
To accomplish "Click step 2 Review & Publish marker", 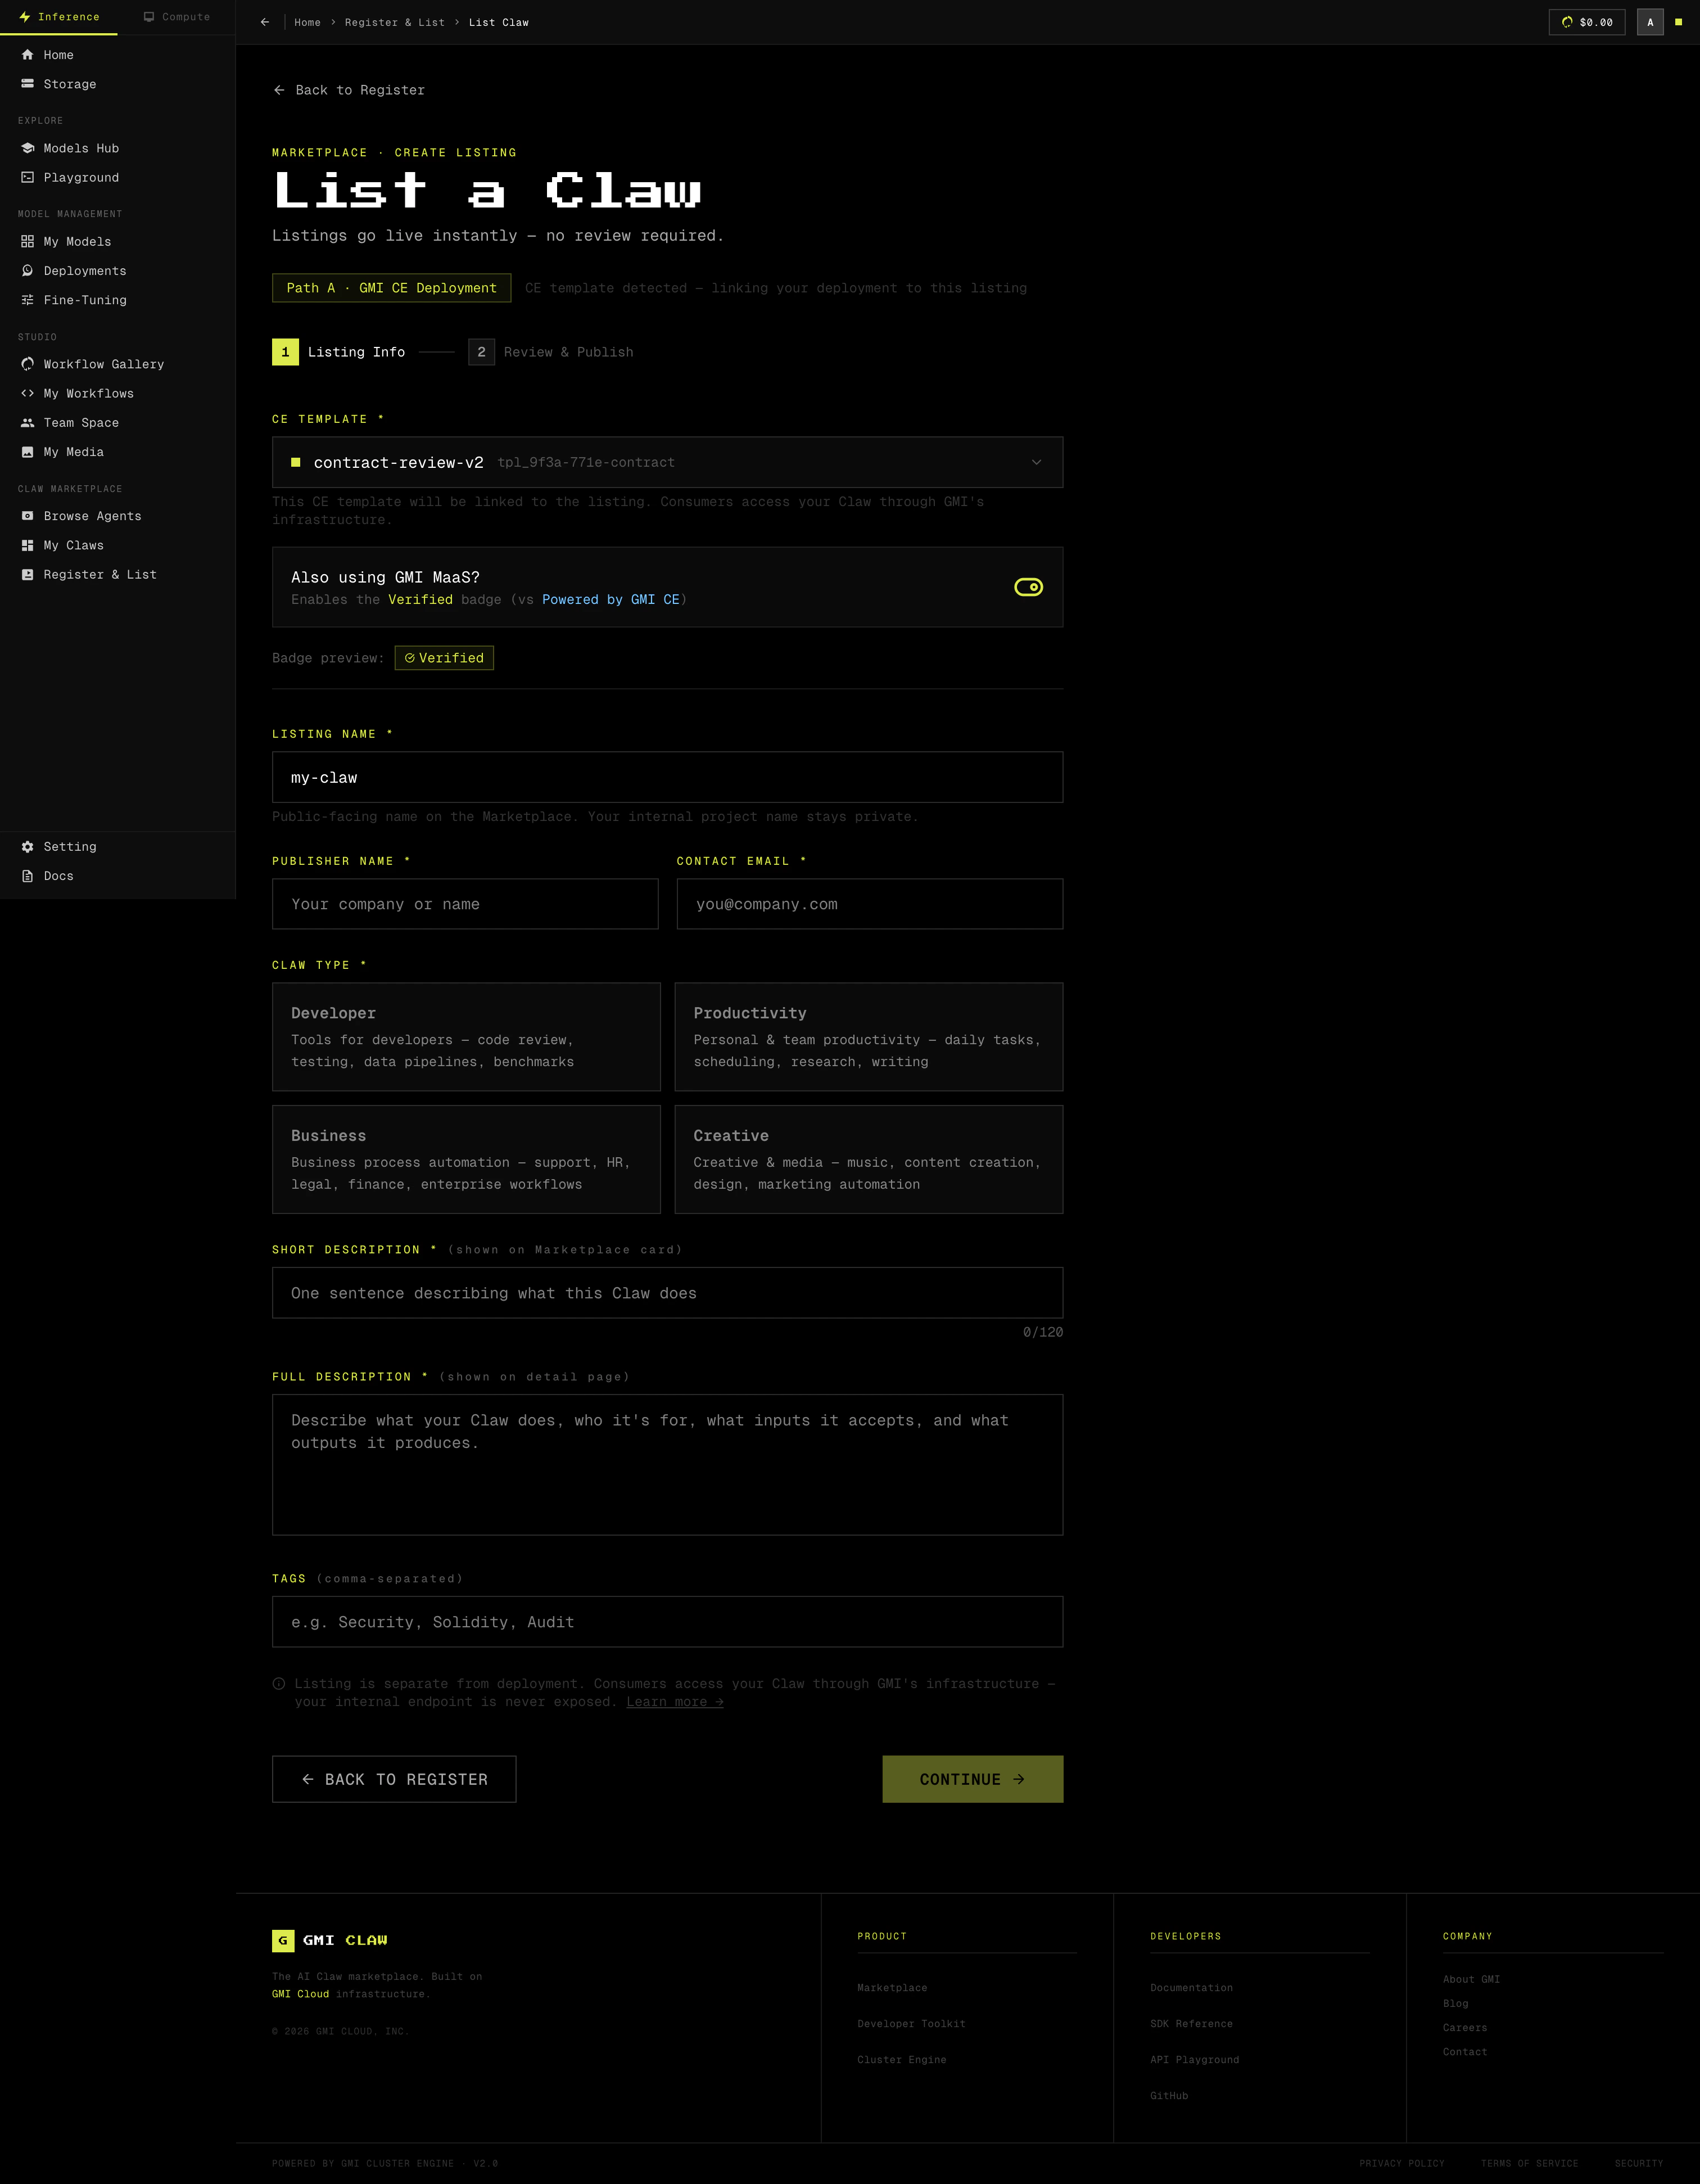I will coord(481,352).
